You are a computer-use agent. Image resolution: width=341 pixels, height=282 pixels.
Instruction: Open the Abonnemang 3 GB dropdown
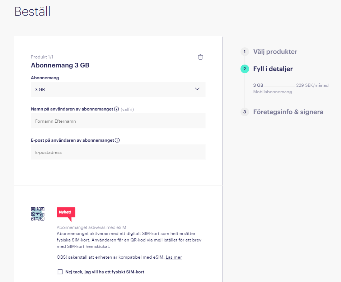click(x=118, y=89)
